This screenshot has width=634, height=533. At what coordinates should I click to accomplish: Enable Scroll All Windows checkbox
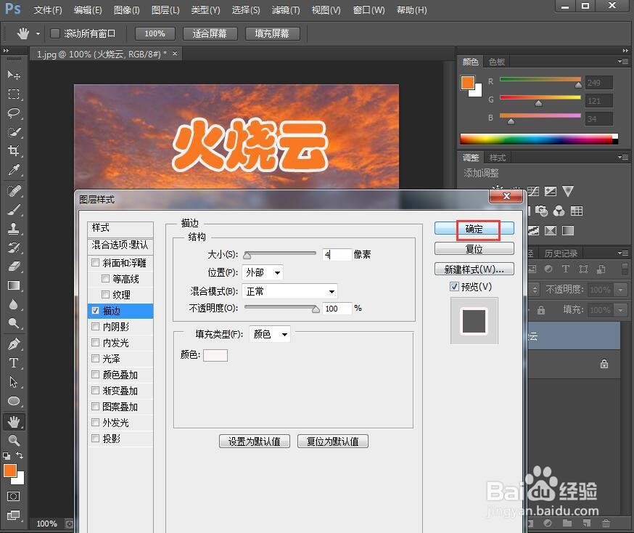(x=55, y=33)
